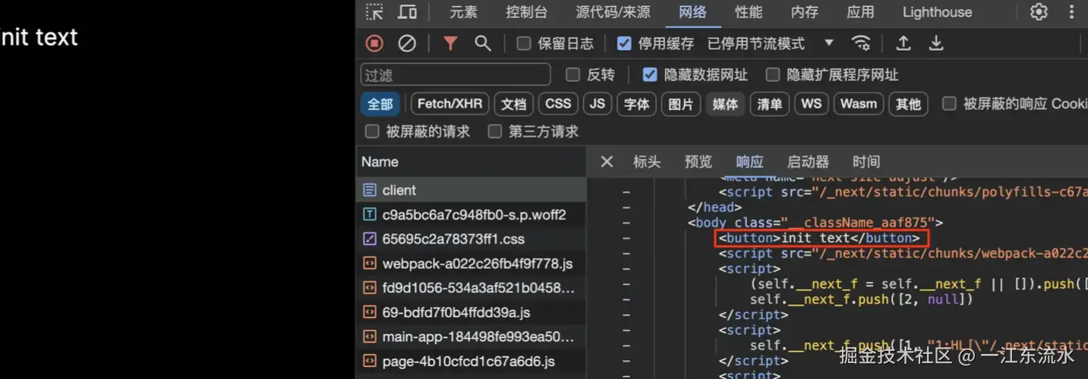Open the 预览 detail tab
This screenshot has height=379, width=1088.
[699, 161]
